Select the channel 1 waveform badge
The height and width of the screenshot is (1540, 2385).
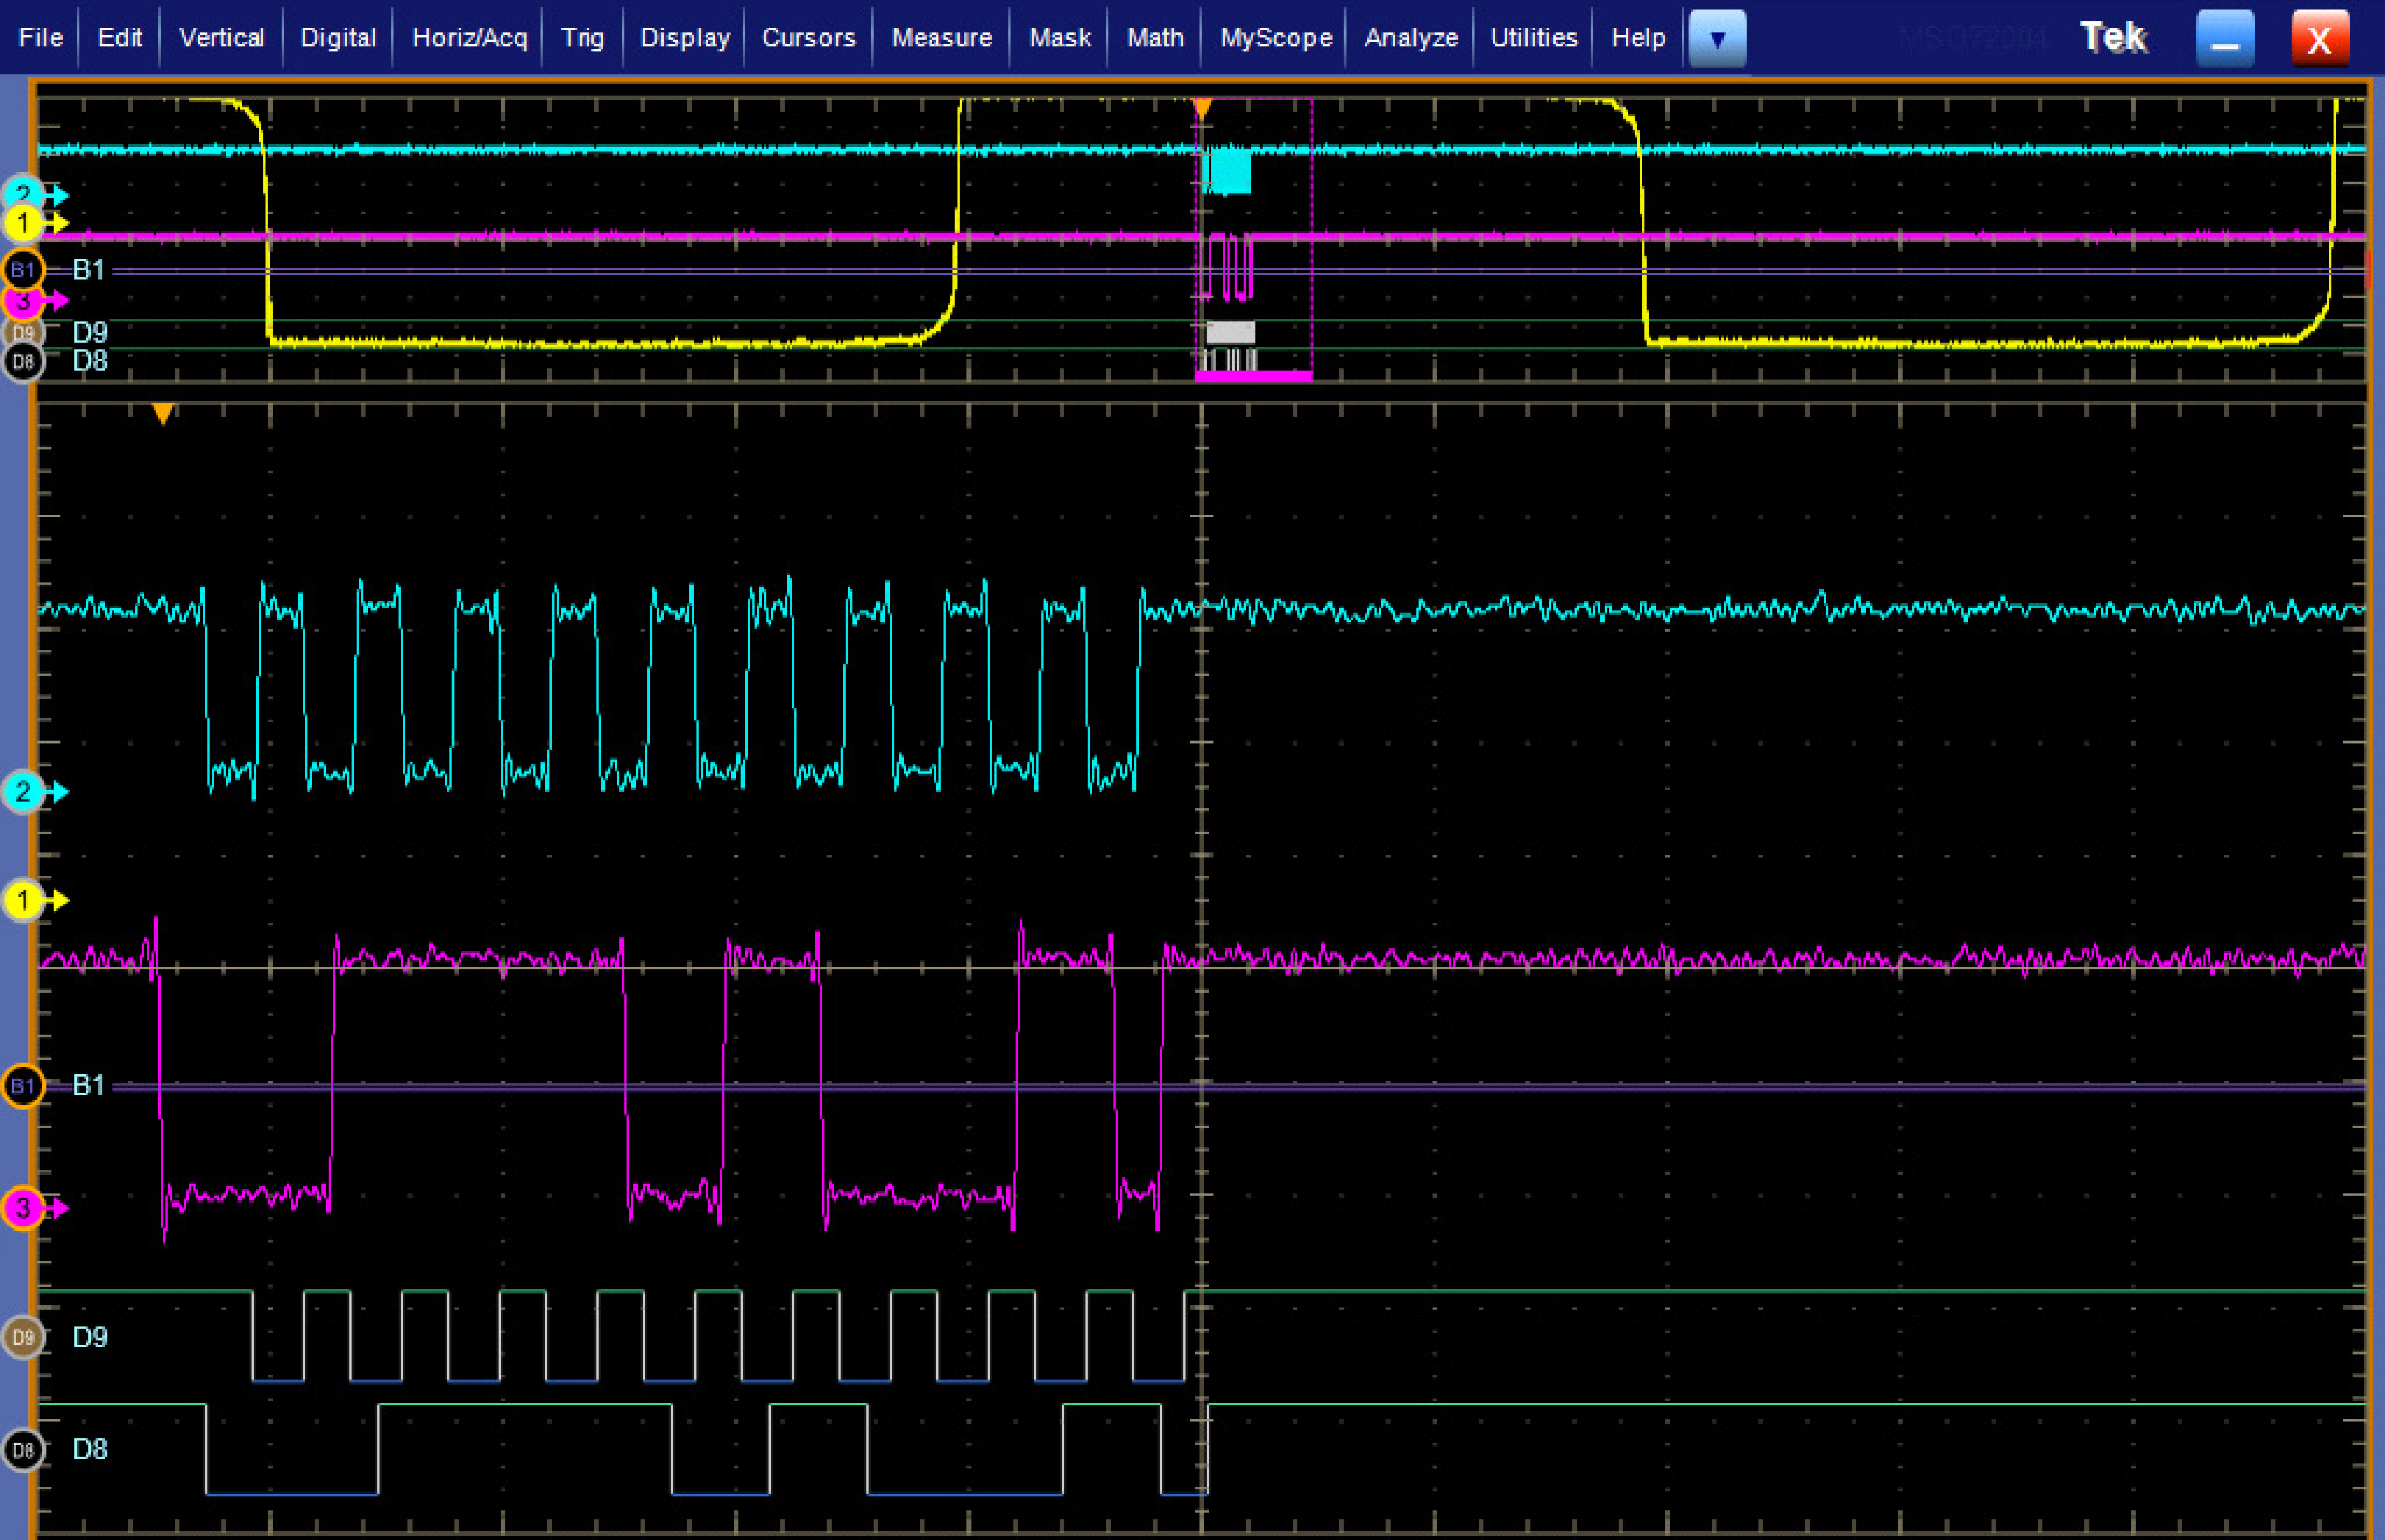click(x=22, y=899)
